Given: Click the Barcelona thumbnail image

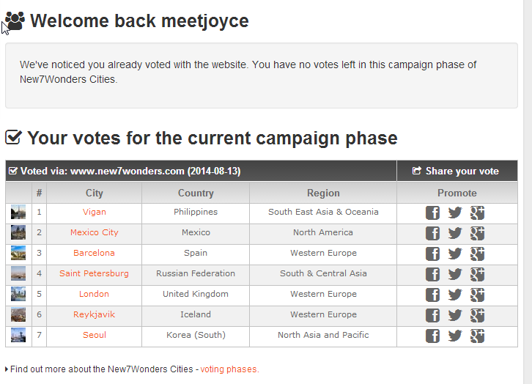Looking at the screenshot, I should (18, 254).
